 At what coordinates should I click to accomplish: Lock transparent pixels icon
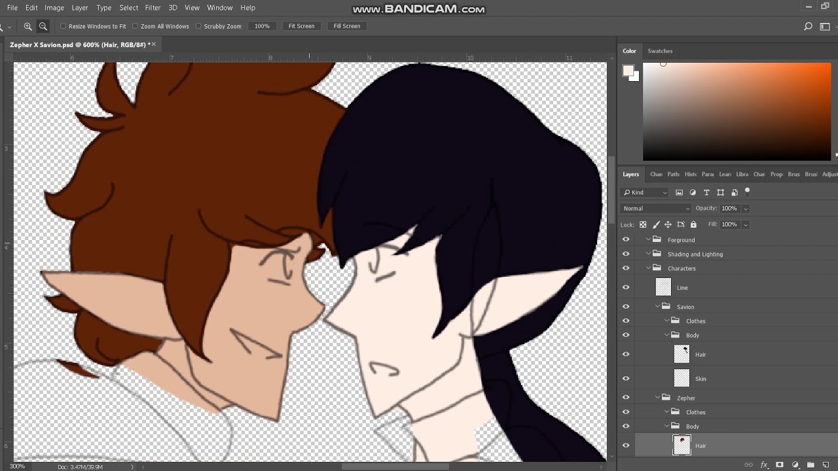[643, 224]
